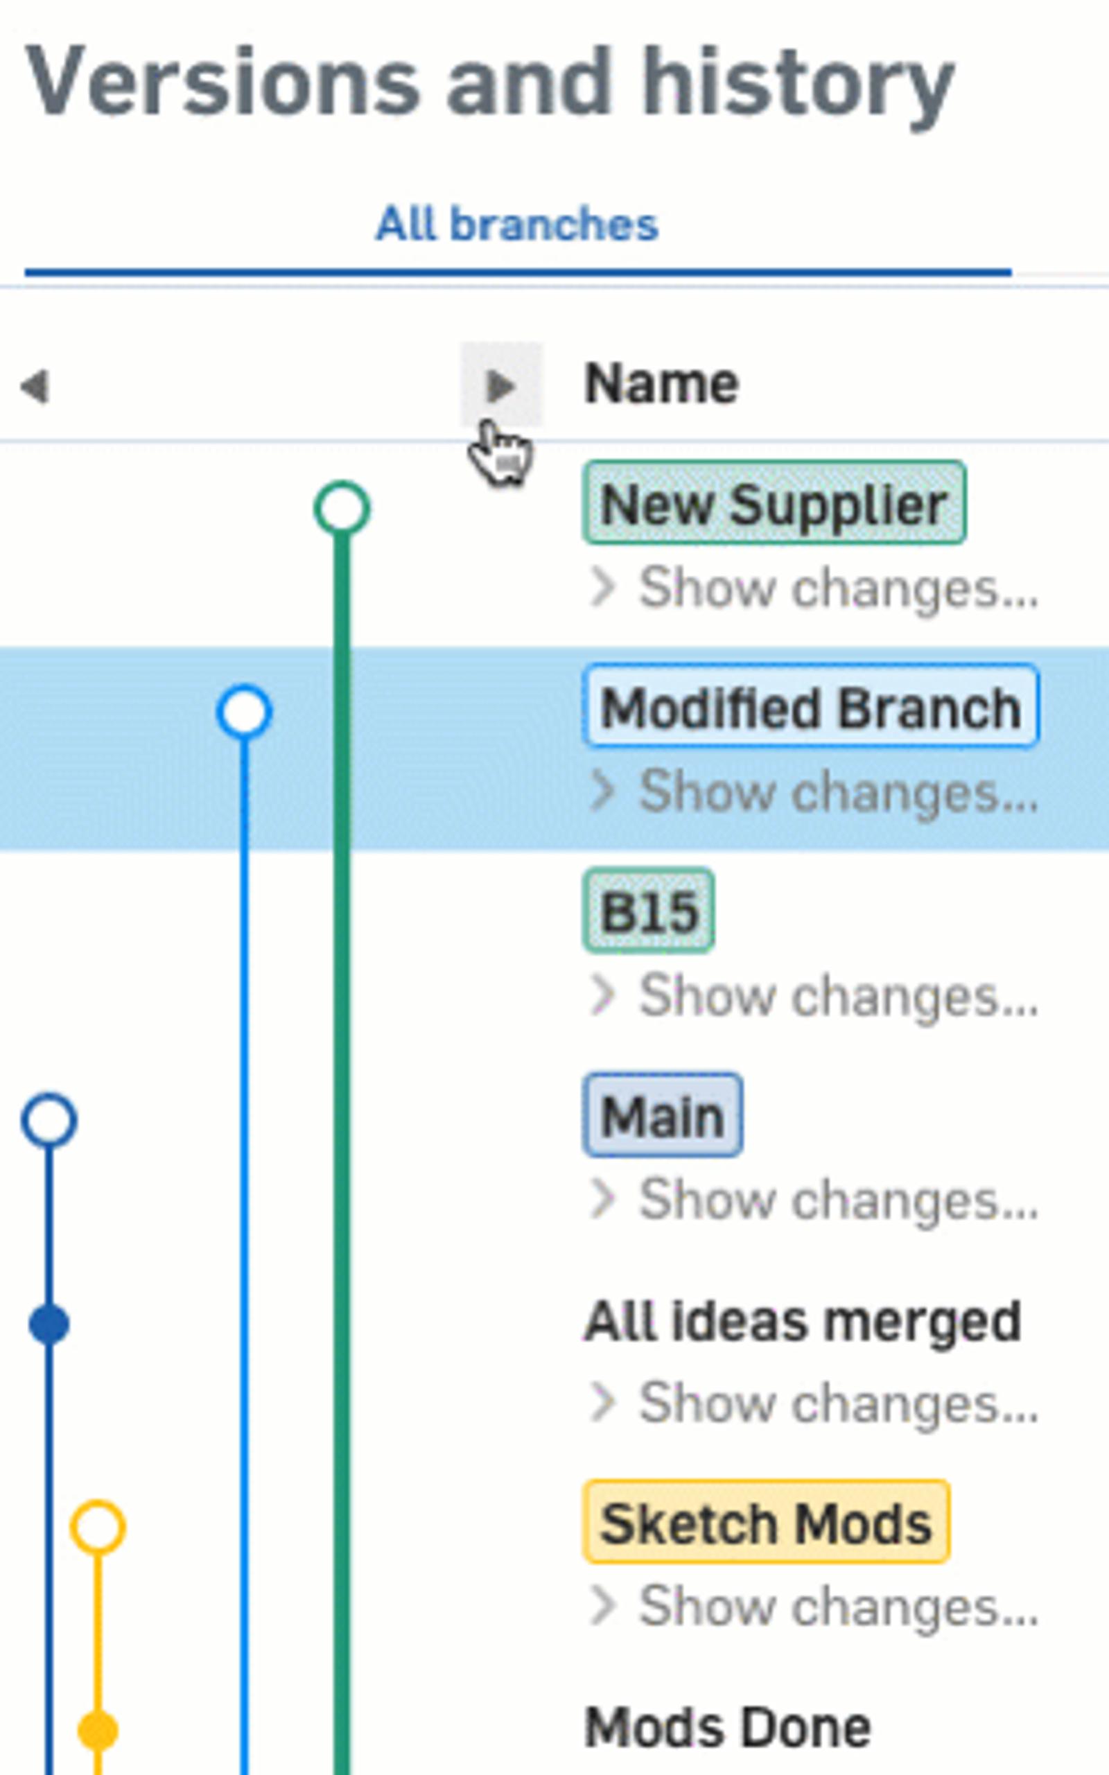
Task: Click the right arrow beside Name header
Action: 501,385
